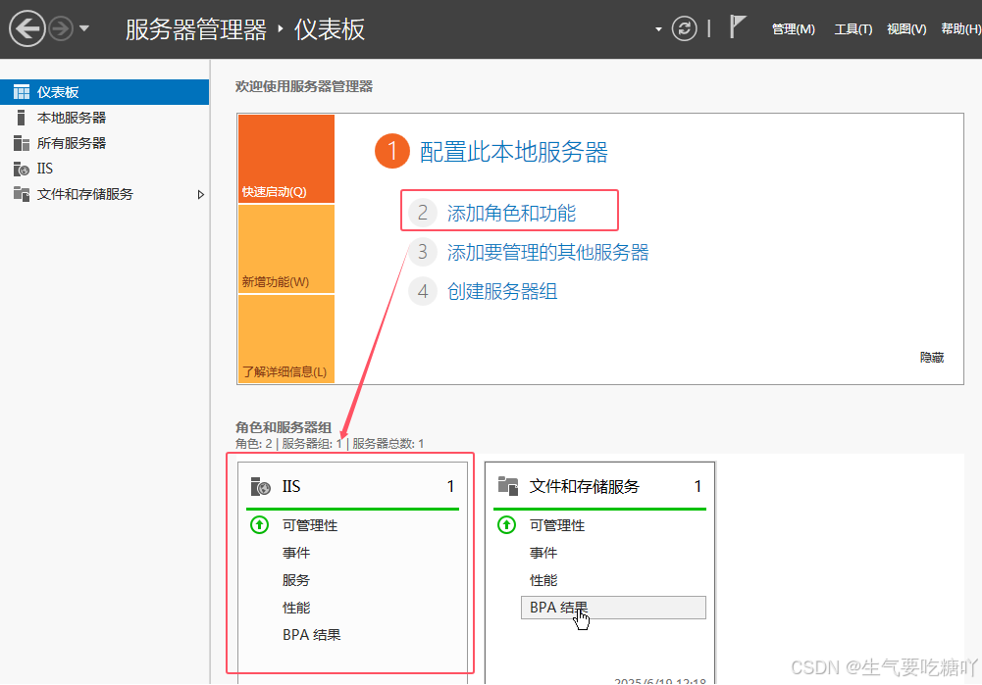Viewport: 982px width, 685px height.
Task: Open 性能 in the IIS tile
Action: (x=295, y=608)
